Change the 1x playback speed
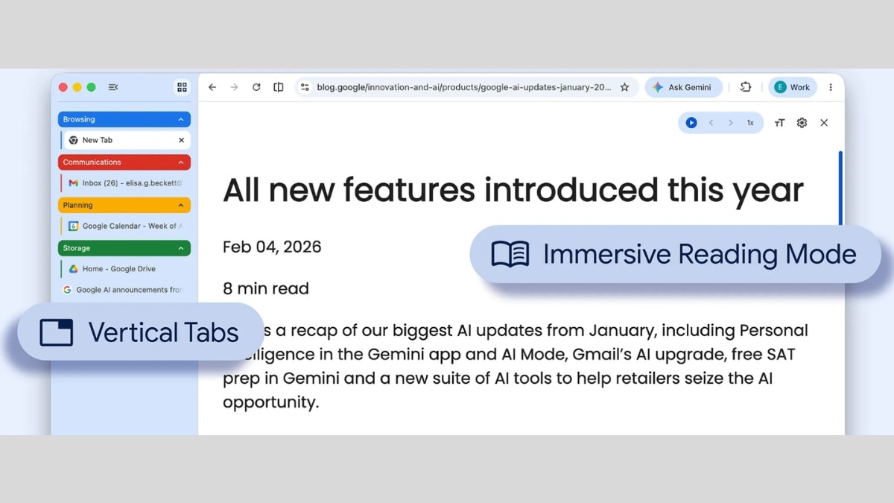 point(750,122)
